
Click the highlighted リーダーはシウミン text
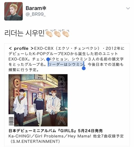[x=66, y=64]
